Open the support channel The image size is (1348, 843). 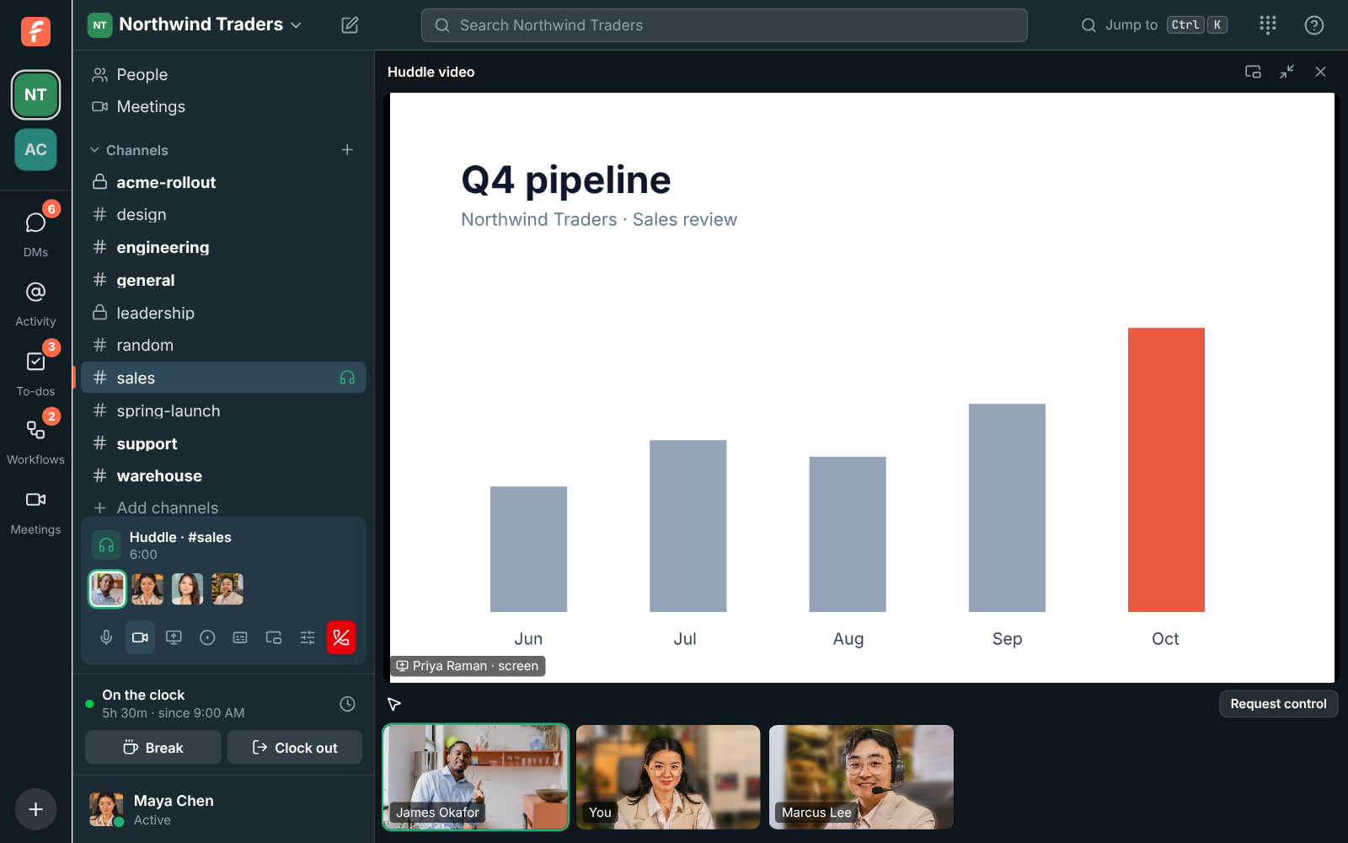coord(223,443)
